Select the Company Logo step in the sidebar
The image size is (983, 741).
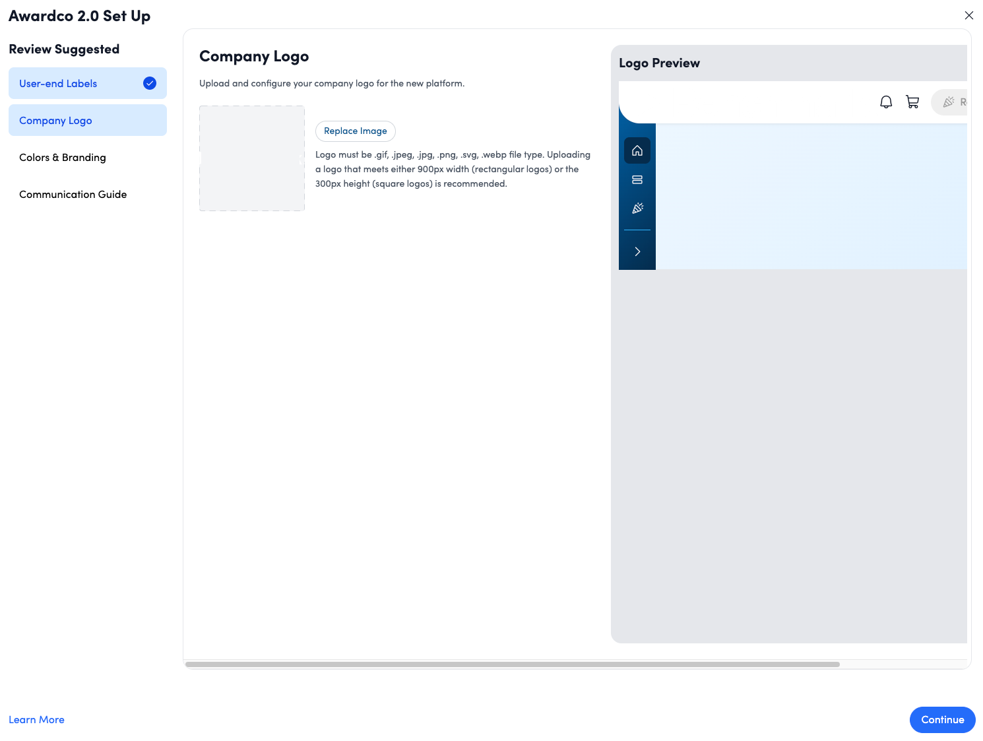click(x=56, y=121)
